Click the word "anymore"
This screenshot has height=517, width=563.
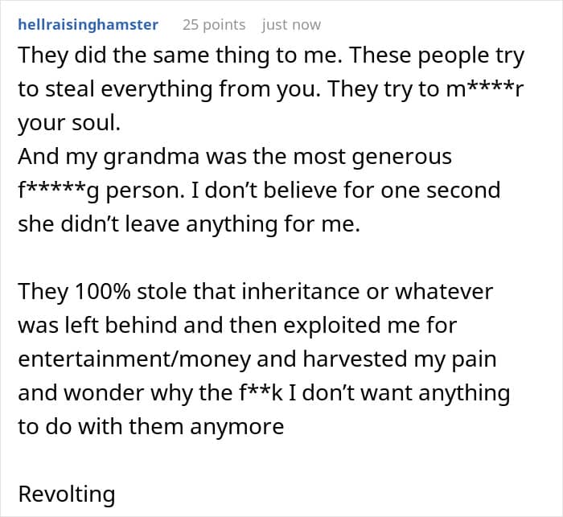(237, 427)
